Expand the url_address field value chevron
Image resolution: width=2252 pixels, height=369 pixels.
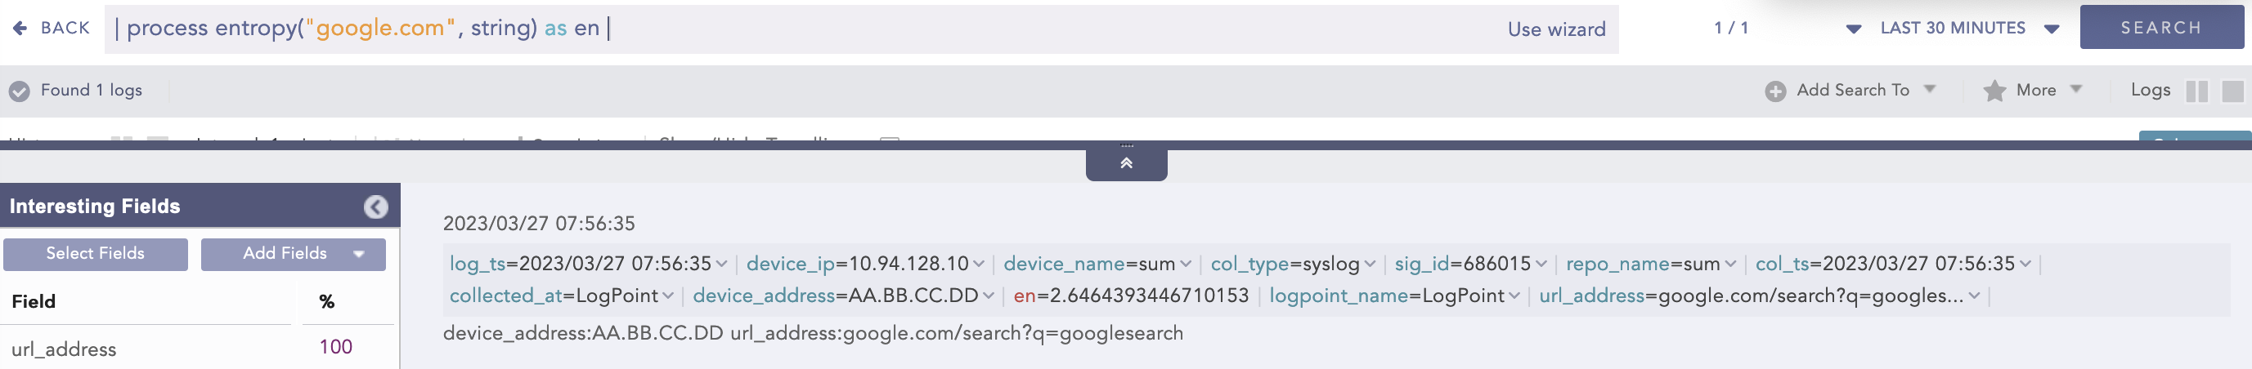pos(1974,296)
